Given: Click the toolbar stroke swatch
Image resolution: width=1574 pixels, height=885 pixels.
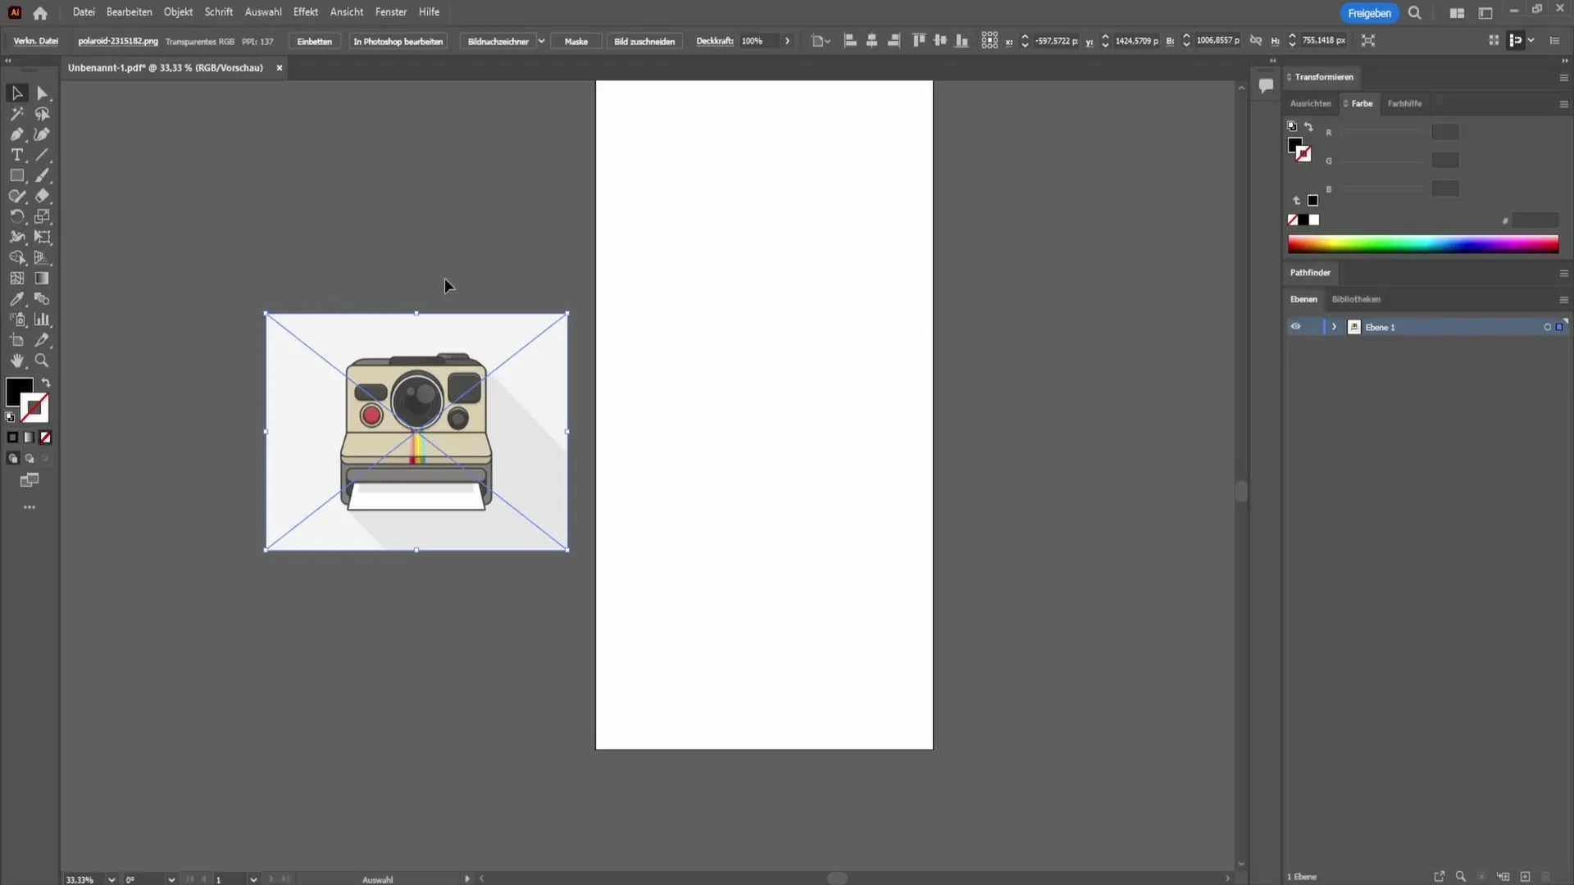Looking at the screenshot, I should (35, 408).
